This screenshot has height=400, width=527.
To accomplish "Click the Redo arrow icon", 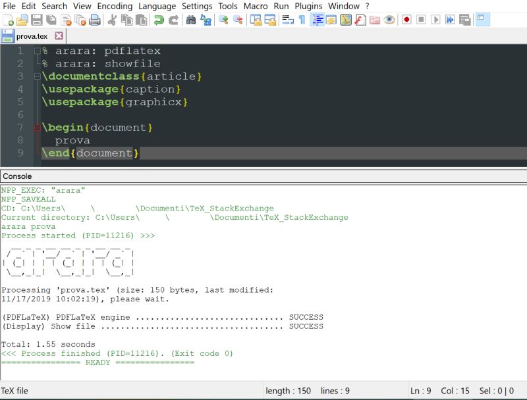I will click(173, 20).
